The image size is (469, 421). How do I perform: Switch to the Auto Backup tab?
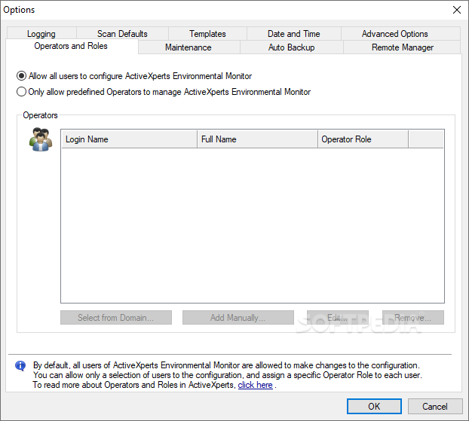tap(291, 47)
